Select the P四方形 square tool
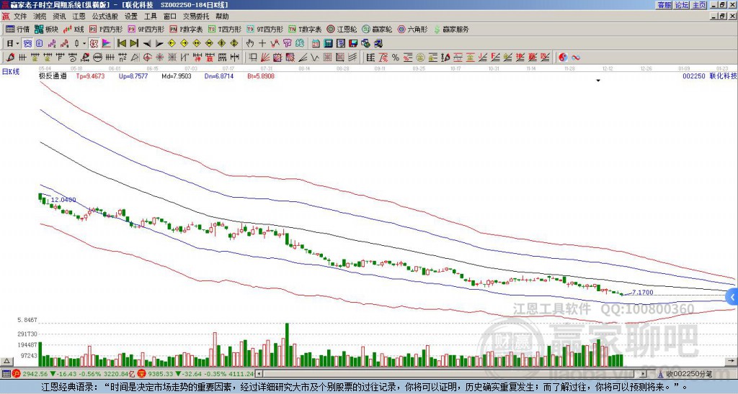Screen dimensions: 738x394 [x=104, y=29]
